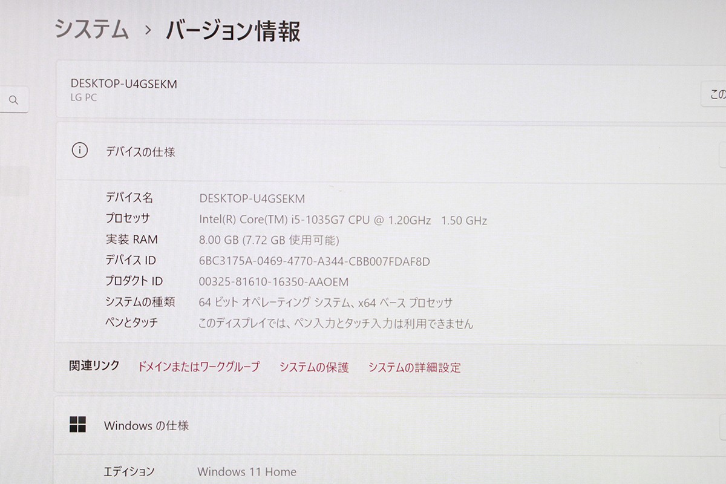The image size is (726, 484).
Task: Collapse the Windows の仕様 section header
Action: [390, 425]
